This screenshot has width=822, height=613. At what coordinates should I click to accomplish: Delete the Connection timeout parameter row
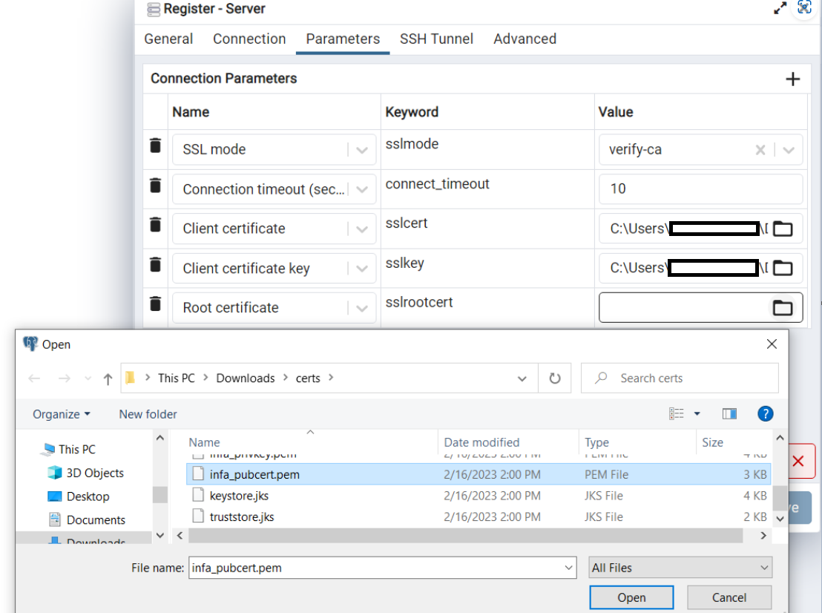point(155,185)
